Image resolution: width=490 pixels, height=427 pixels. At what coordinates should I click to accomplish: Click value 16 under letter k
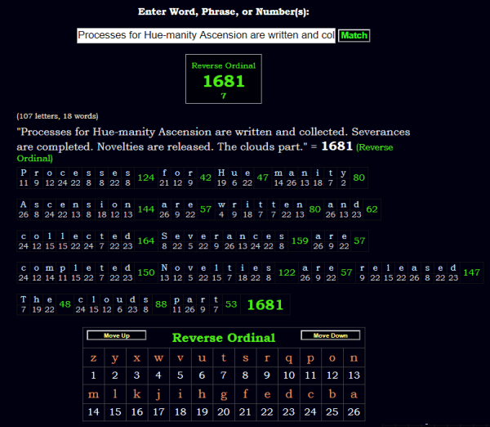click(137, 412)
